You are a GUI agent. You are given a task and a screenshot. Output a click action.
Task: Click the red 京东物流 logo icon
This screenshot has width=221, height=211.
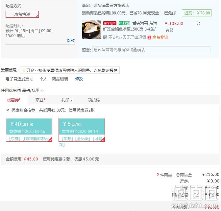(x=149, y=37)
